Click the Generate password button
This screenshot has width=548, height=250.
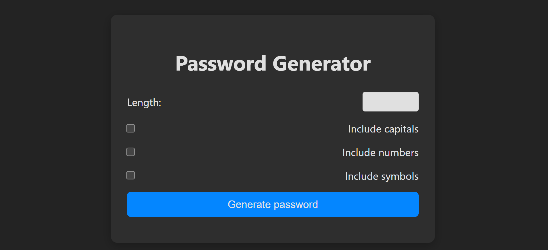[x=272, y=204]
